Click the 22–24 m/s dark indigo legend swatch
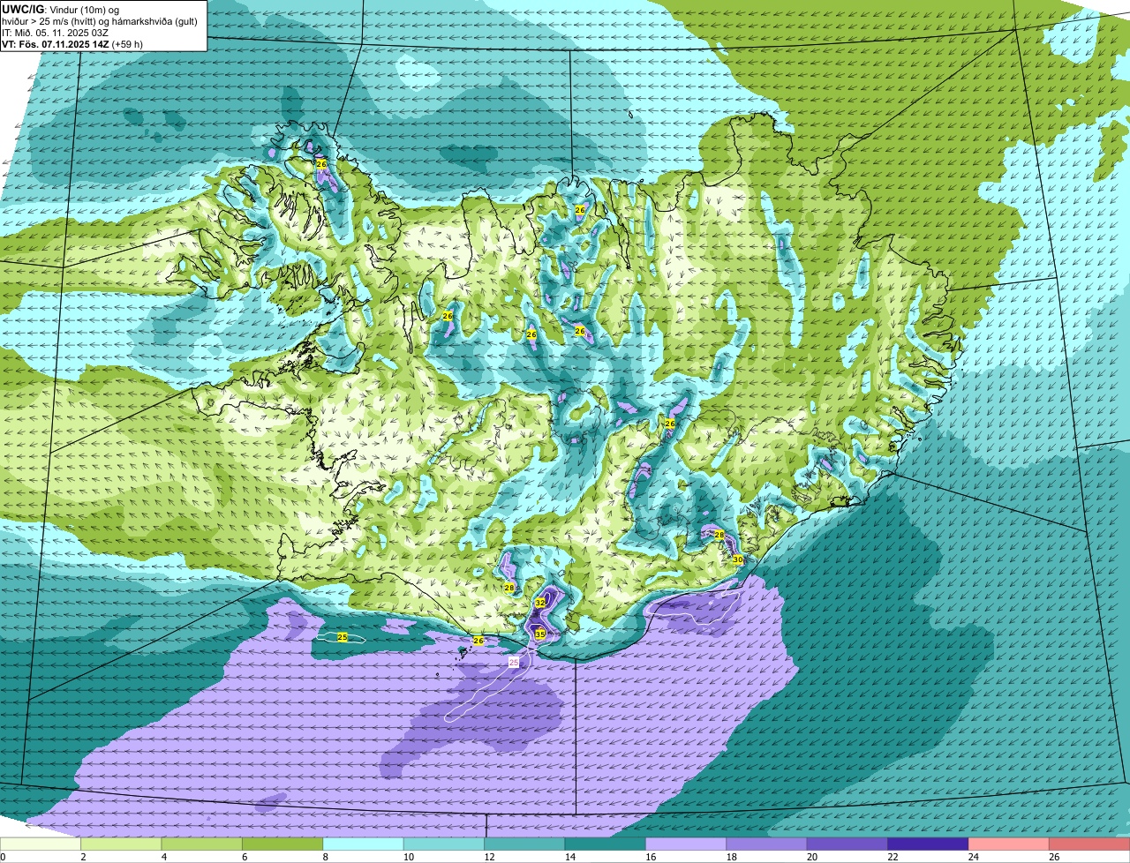Image resolution: width=1130 pixels, height=863 pixels. [929, 844]
